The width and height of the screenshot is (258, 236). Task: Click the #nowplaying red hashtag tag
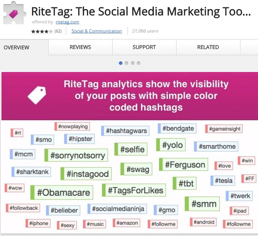click(x=72, y=127)
